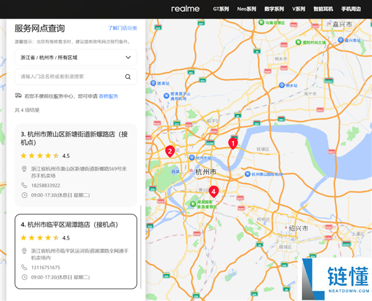
Task: Open the 数字系列 menu
Action: point(274,9)
